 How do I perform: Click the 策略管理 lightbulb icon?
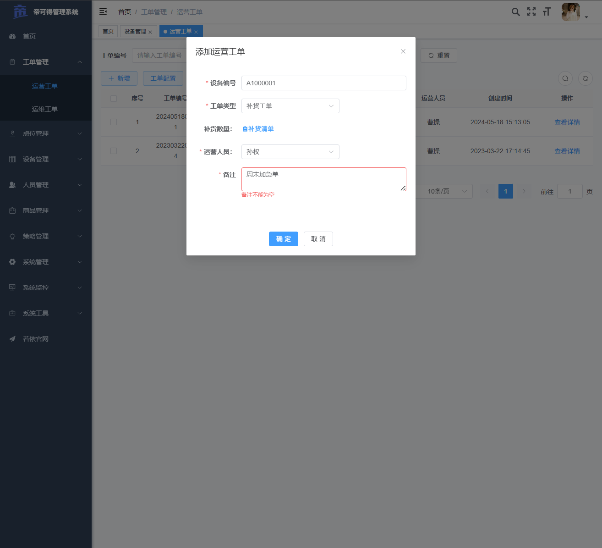(12, 236)
